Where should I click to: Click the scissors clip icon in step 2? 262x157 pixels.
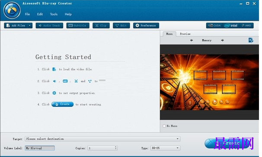coord(76,81)
